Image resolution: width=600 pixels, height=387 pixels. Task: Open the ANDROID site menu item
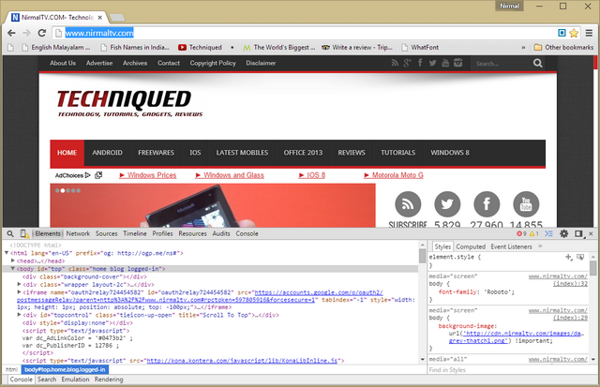(x=107, y=153)
